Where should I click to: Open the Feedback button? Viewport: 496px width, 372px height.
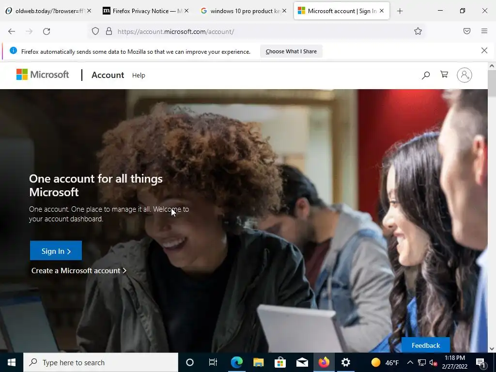coord(426,345)
